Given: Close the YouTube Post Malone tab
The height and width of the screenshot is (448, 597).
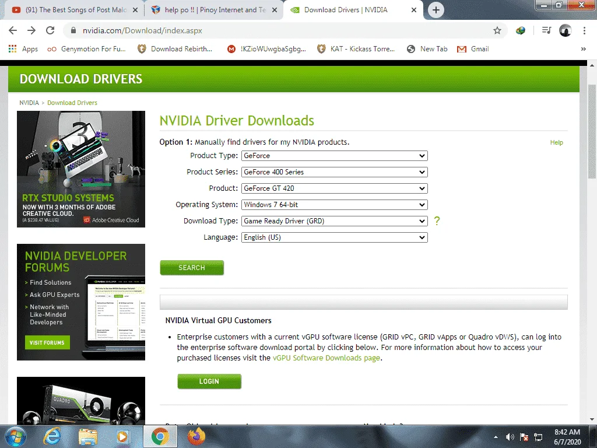Looking at the screenshot, I should [x=135, y=10].
